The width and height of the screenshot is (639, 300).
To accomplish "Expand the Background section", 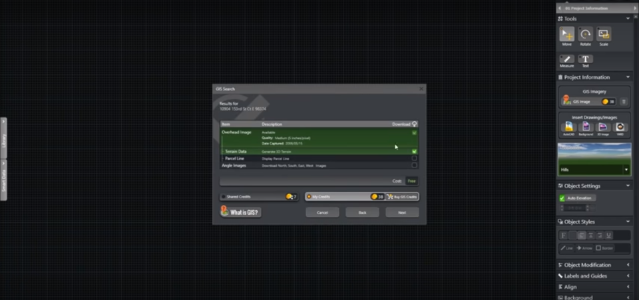I will point(628,297).
